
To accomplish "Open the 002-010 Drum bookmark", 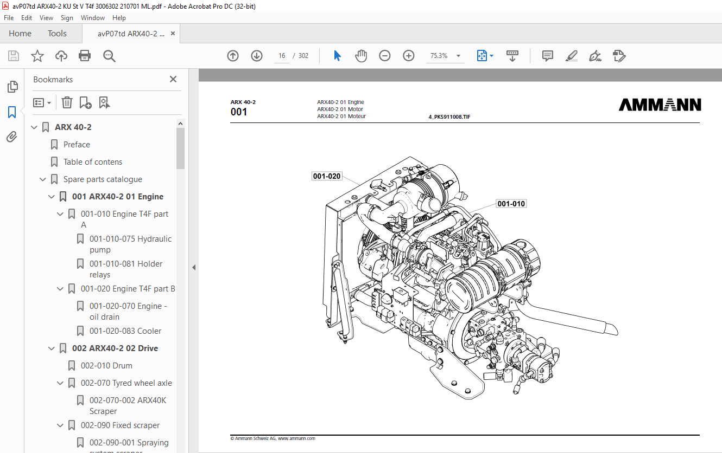I will click(x=106, y=366).
